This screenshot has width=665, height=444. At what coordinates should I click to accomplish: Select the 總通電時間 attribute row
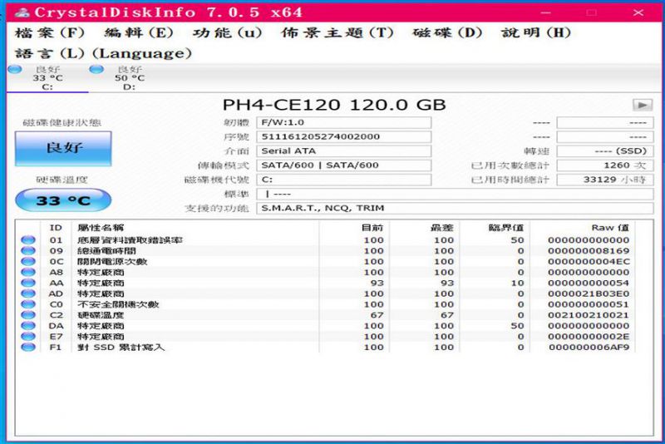pyautogui.click(x=327, y=250)
